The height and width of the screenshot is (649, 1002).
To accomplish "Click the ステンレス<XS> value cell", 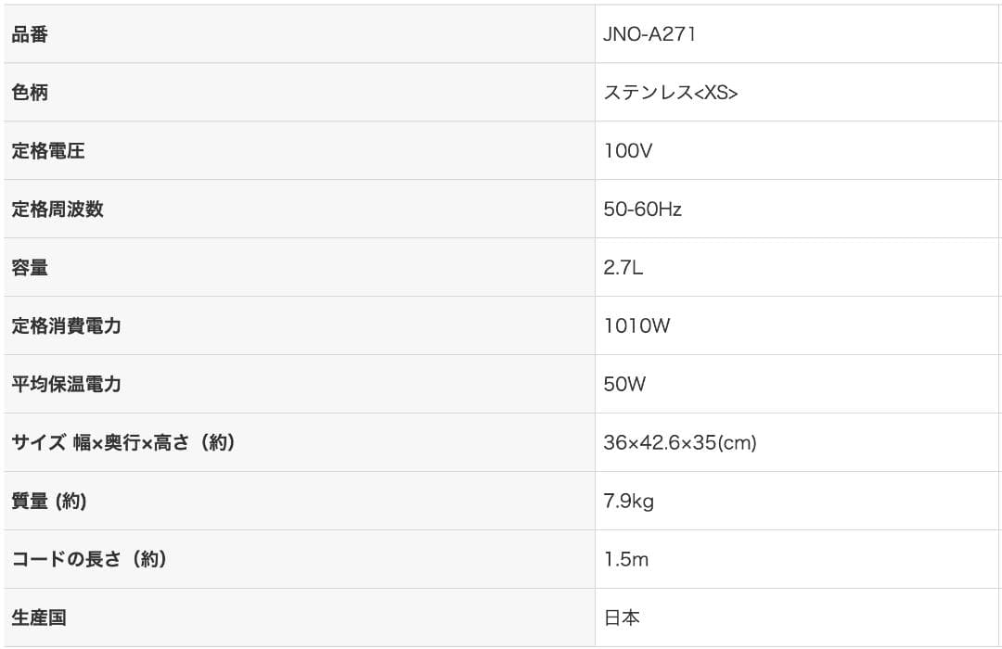I will click(x=671, y=93).
